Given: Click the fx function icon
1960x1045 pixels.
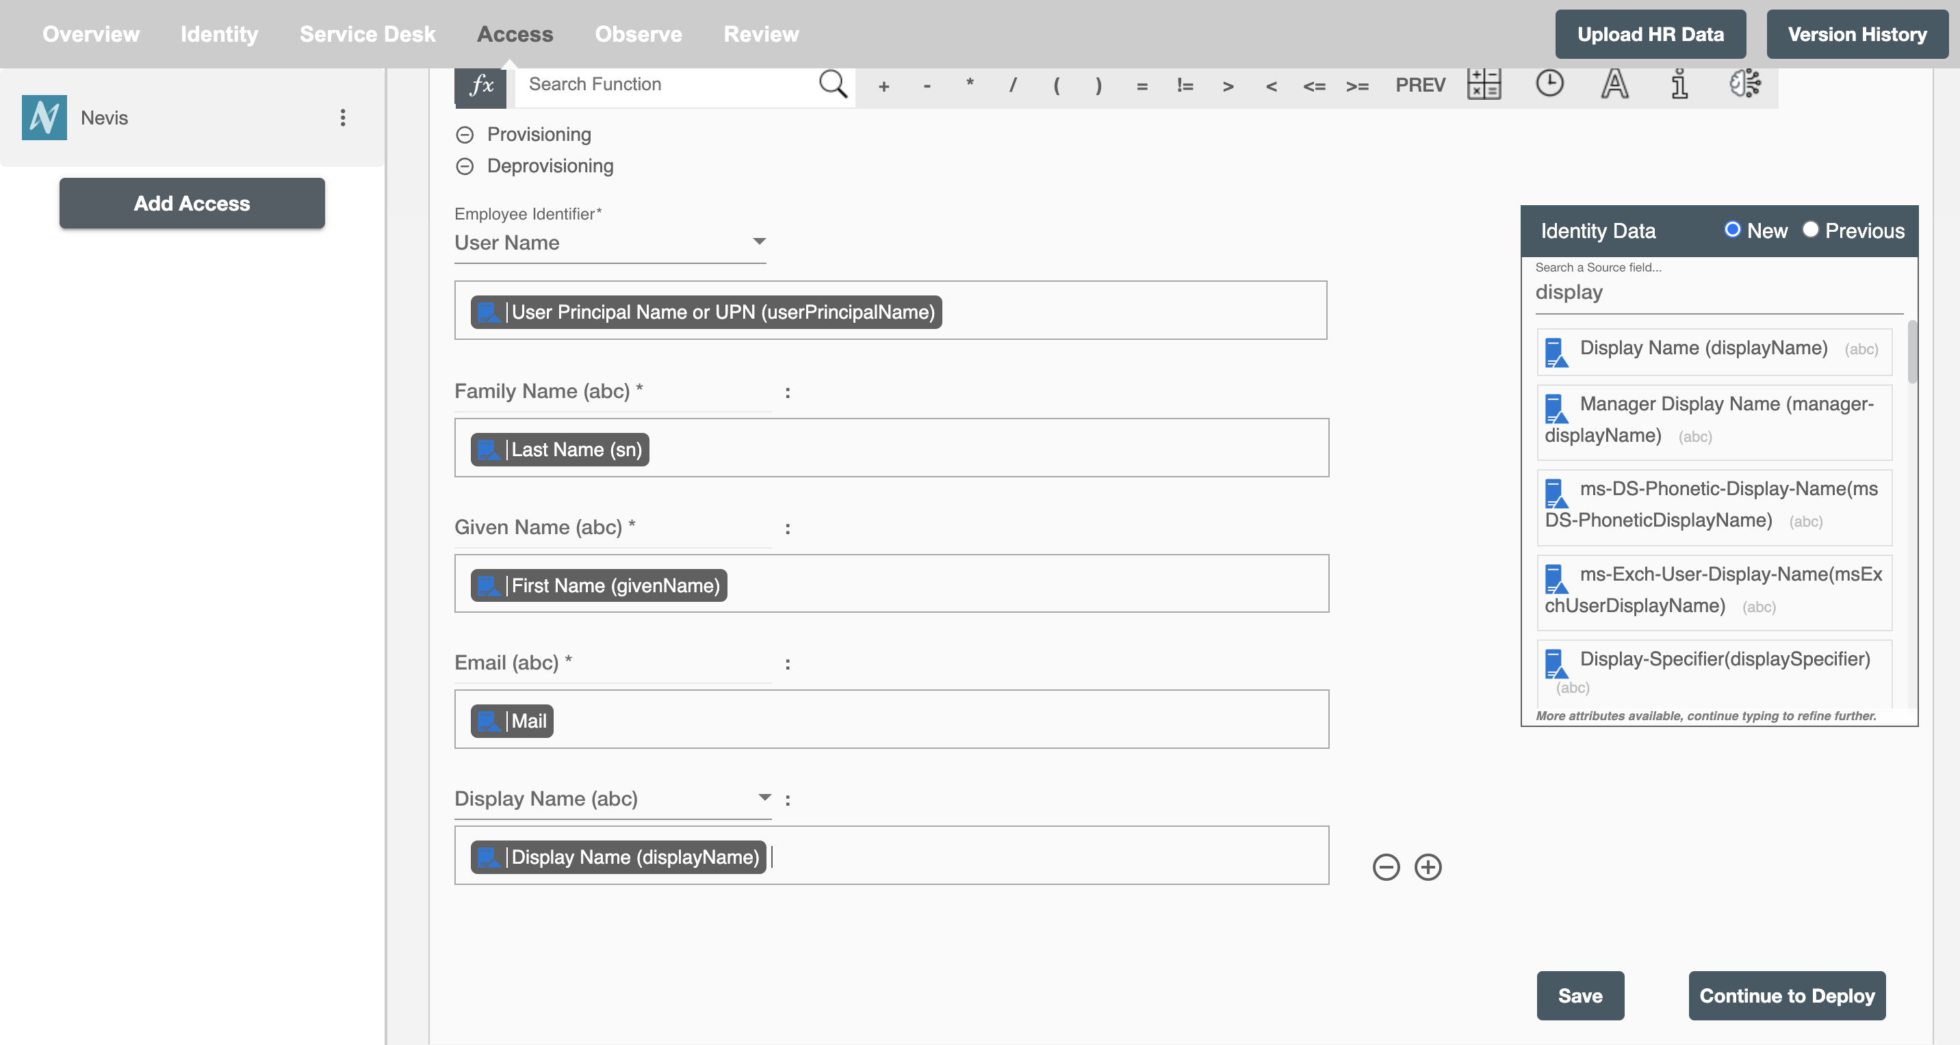Looking at the screenshot, I should pyautogui.click(x=480, y=85).
